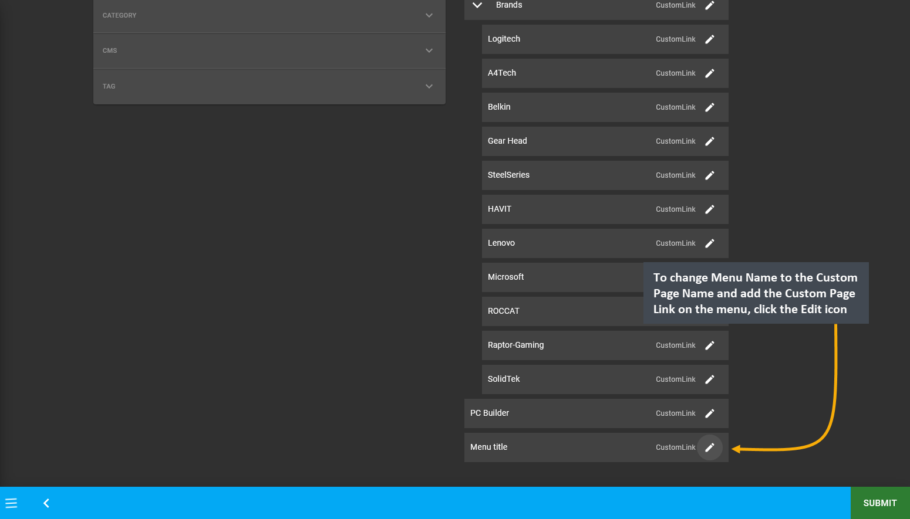
Task: Click the Logitech edit pencil icon
Action: (x=709, y=39)
